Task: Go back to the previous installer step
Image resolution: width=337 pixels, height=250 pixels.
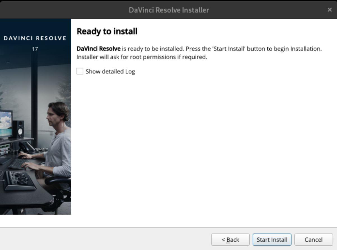Action: pyautogui.click(x=231, y=240)
